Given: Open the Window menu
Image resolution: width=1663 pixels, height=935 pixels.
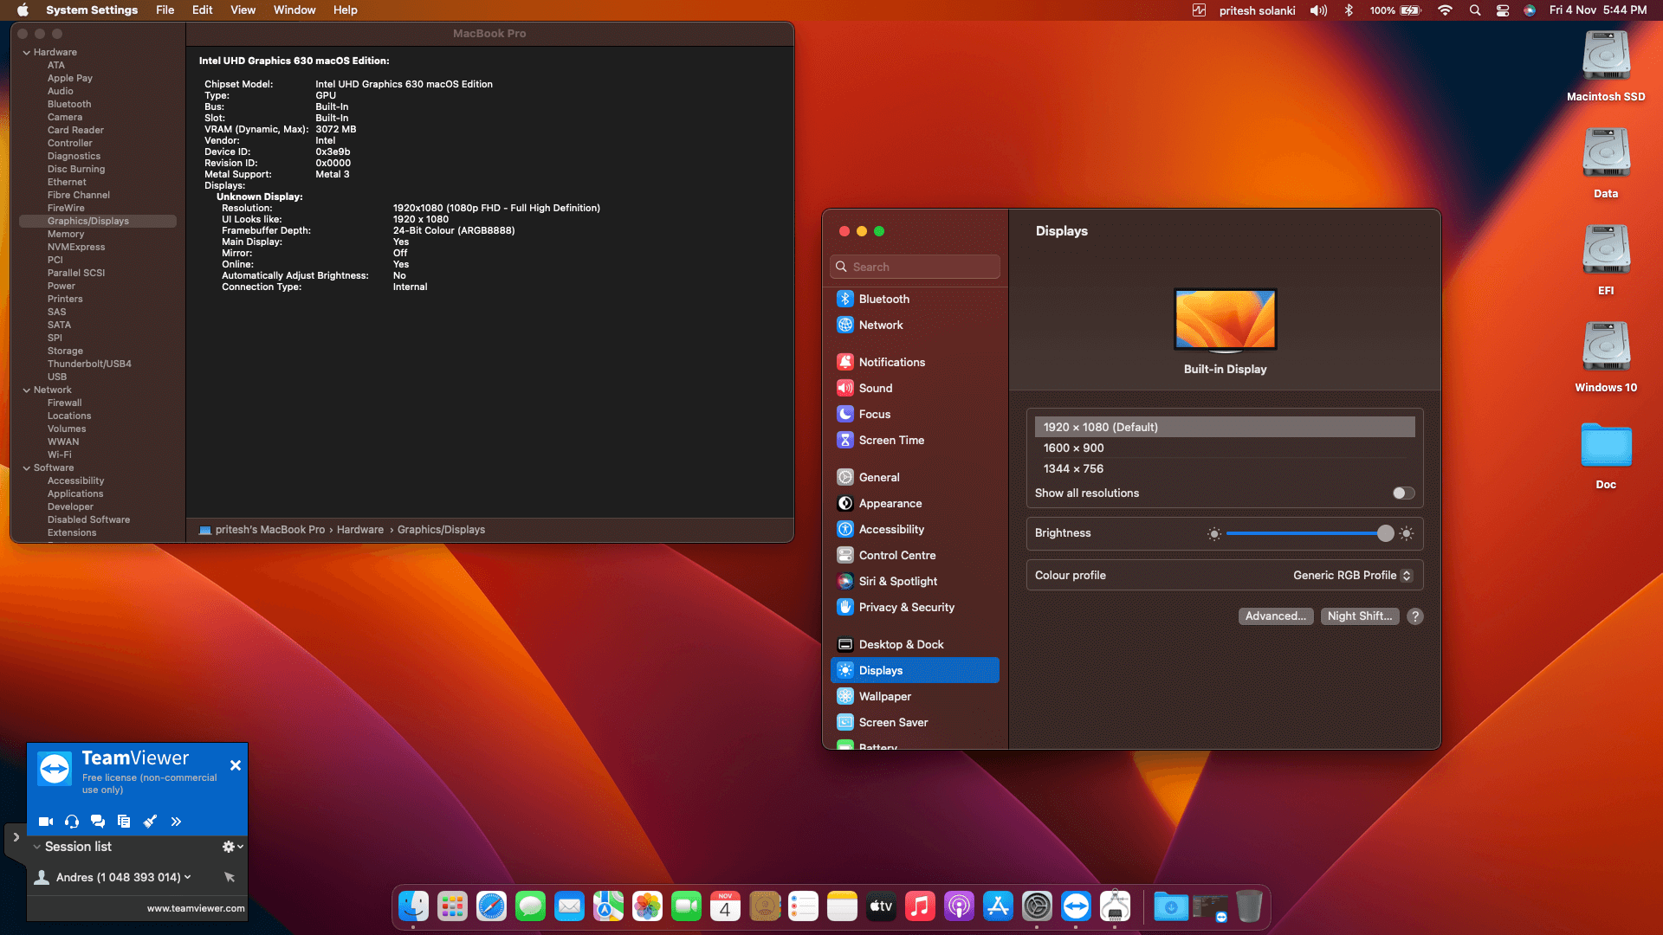Looking at the screenshot, I should click(x=294, y=10).
